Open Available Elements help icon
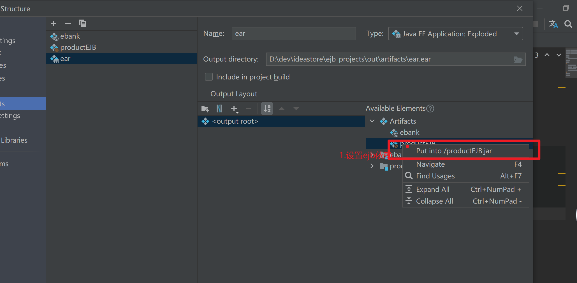 430,109
